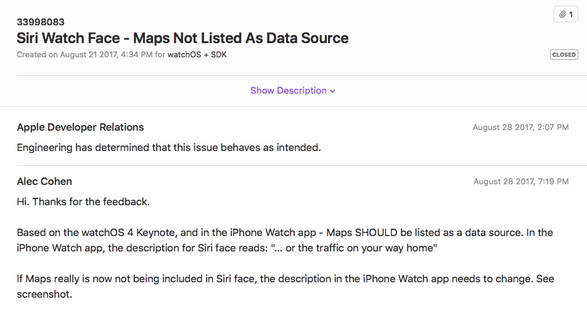Viewport: 587px width, 310px height.
Task: Click the Siri Watch Face bug title
Action: 183,38
